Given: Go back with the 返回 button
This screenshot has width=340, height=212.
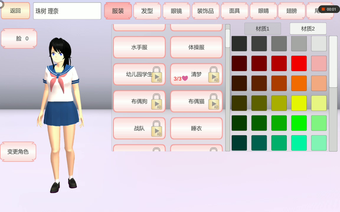Looking at the screenshot, I should point(15,11).
